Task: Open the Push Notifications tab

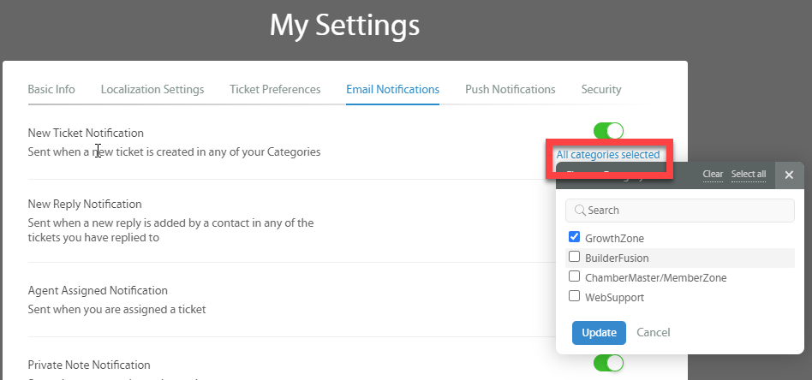Action: [510, 89]
